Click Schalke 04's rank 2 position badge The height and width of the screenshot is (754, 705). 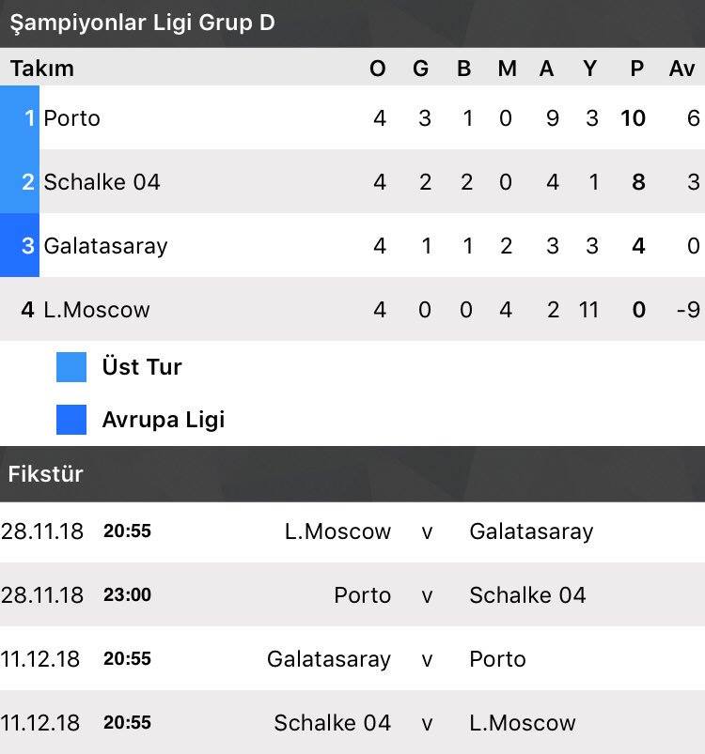point(20,181)
